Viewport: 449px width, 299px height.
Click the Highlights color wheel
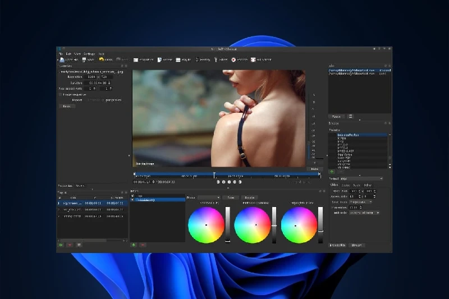coord(299,225)
